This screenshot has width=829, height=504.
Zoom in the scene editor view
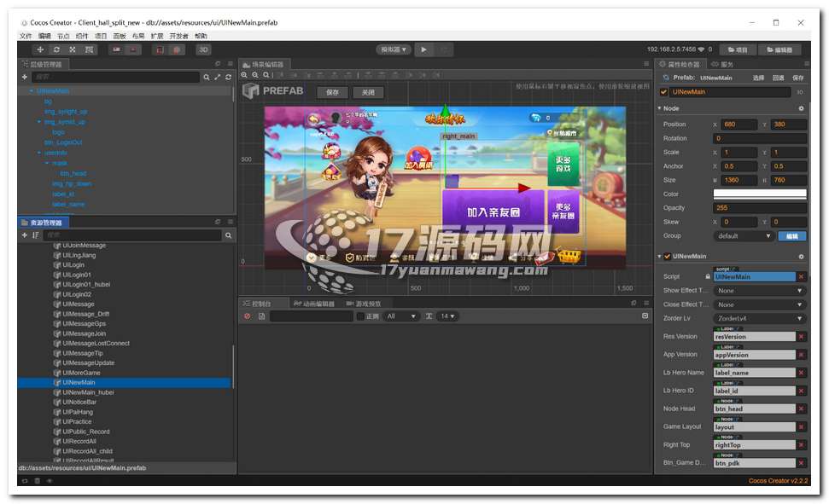244,75
